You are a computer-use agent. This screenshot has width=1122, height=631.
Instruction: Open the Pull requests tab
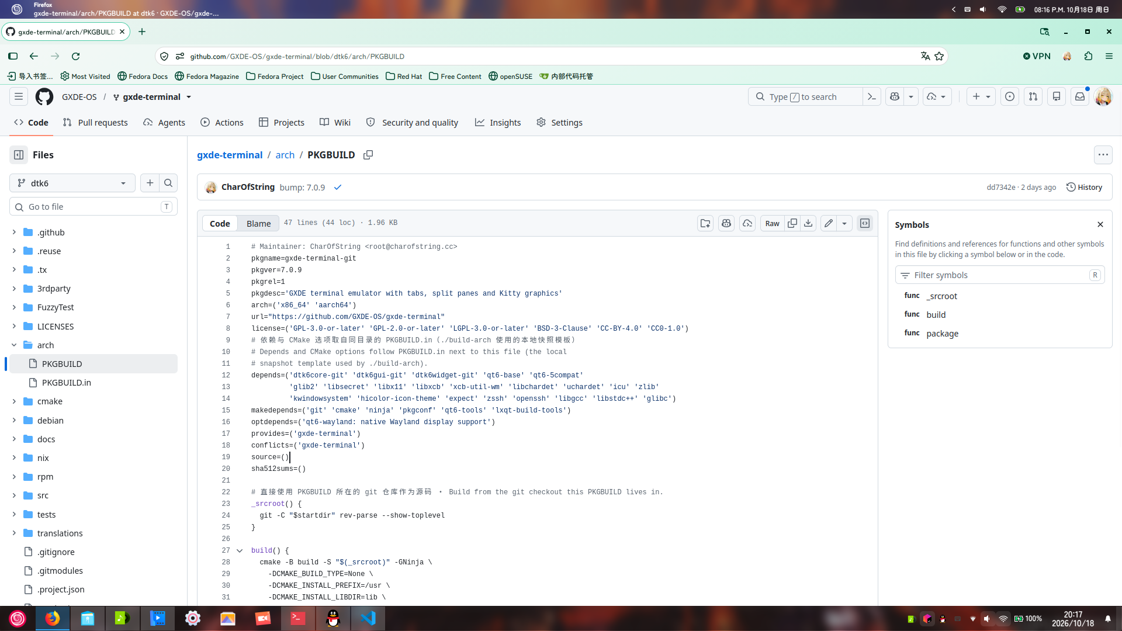pyautogui.click(x=95, y=122)
